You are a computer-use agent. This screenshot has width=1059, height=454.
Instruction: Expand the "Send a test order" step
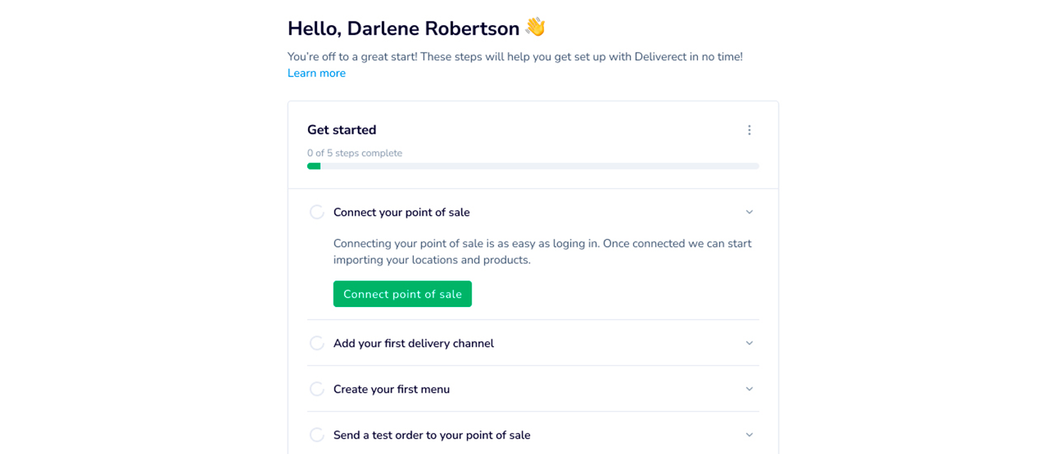click(x=749, y=434)
